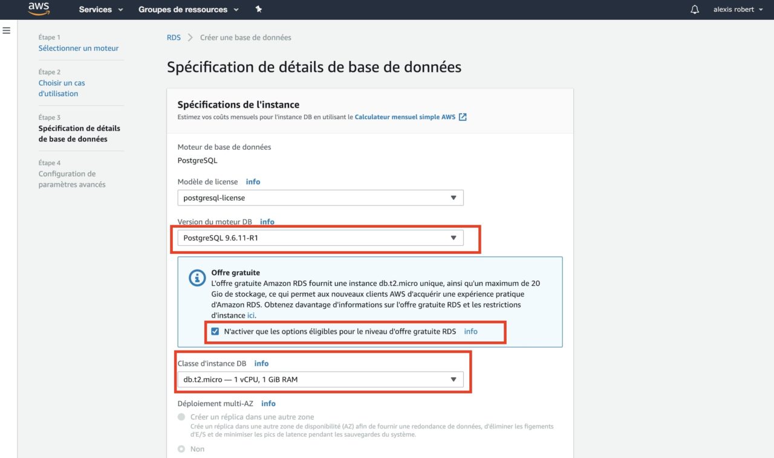This screenshot has width=774, height=458.
Task: Click the 'Spécifications de l'instance' heading
Action: tap(238, 105)
